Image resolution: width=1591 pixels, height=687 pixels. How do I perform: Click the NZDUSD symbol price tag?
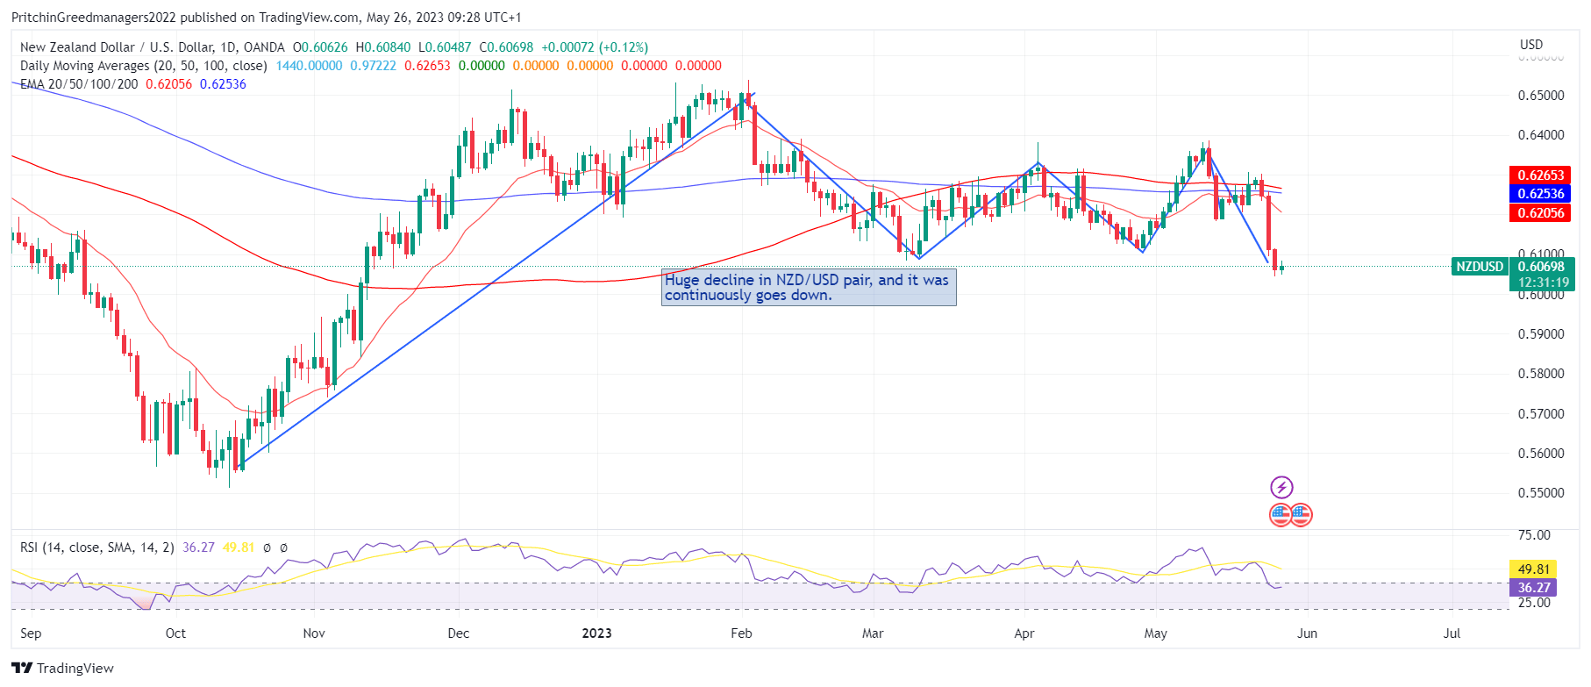point(1479,267)
